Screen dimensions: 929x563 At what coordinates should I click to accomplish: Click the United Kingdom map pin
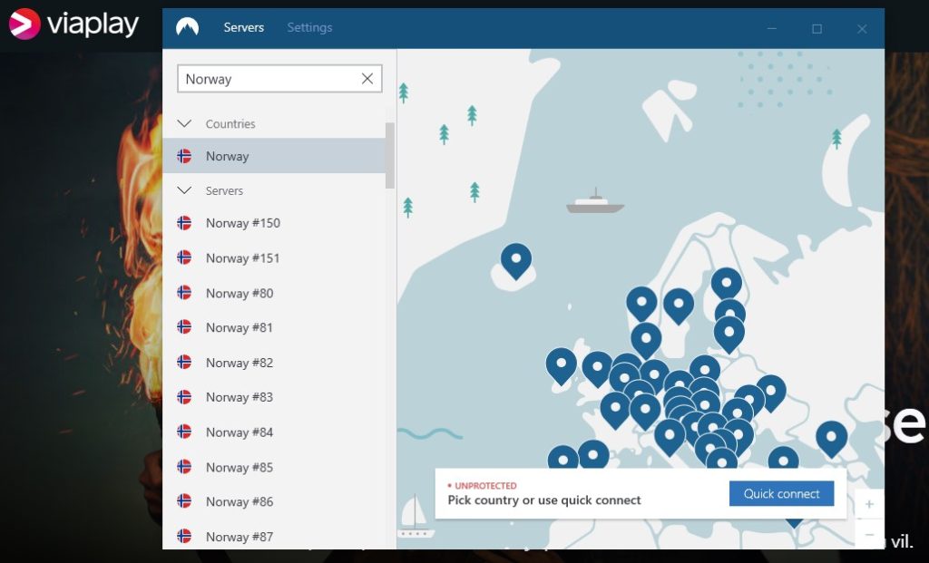[597, 369]
